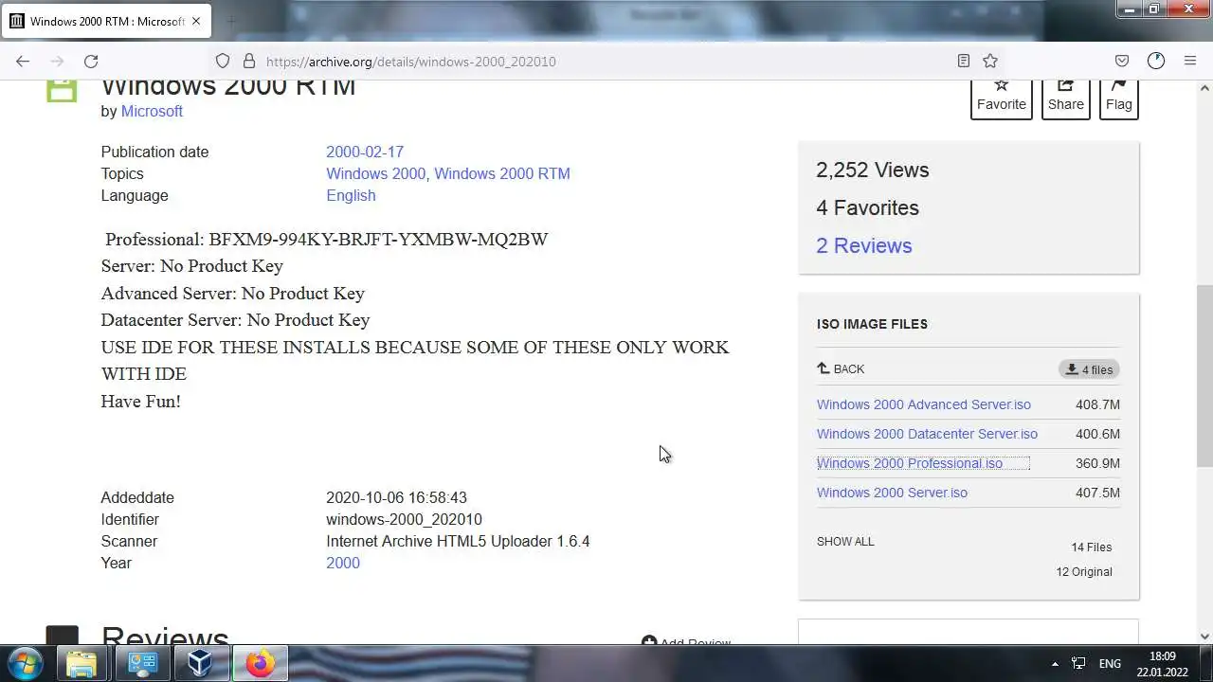Viewport: 1213px width, 682px height.
Task: Open VirtualBox from the taskbar
Action: 200,663
